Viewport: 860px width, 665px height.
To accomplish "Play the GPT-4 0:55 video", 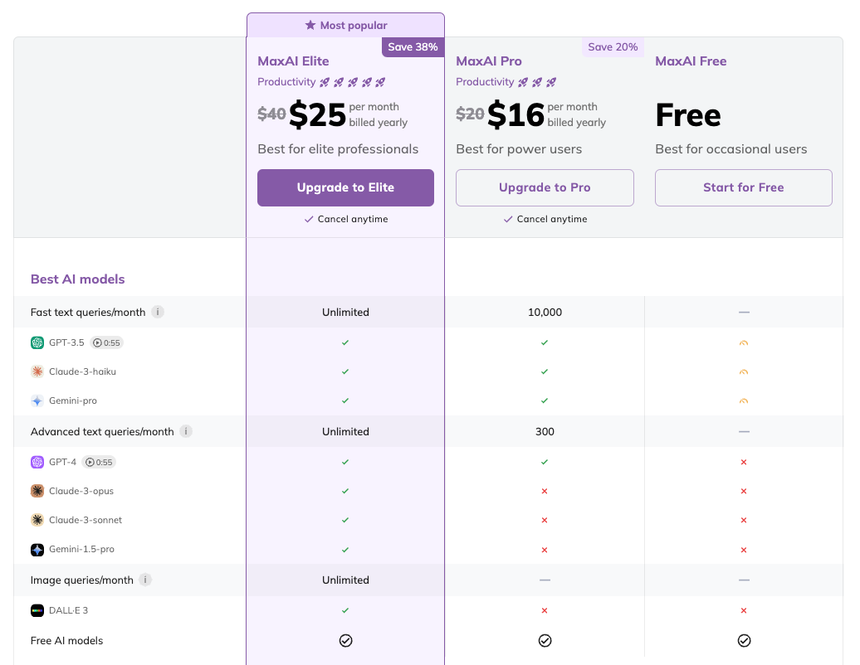I will point(98,462).
